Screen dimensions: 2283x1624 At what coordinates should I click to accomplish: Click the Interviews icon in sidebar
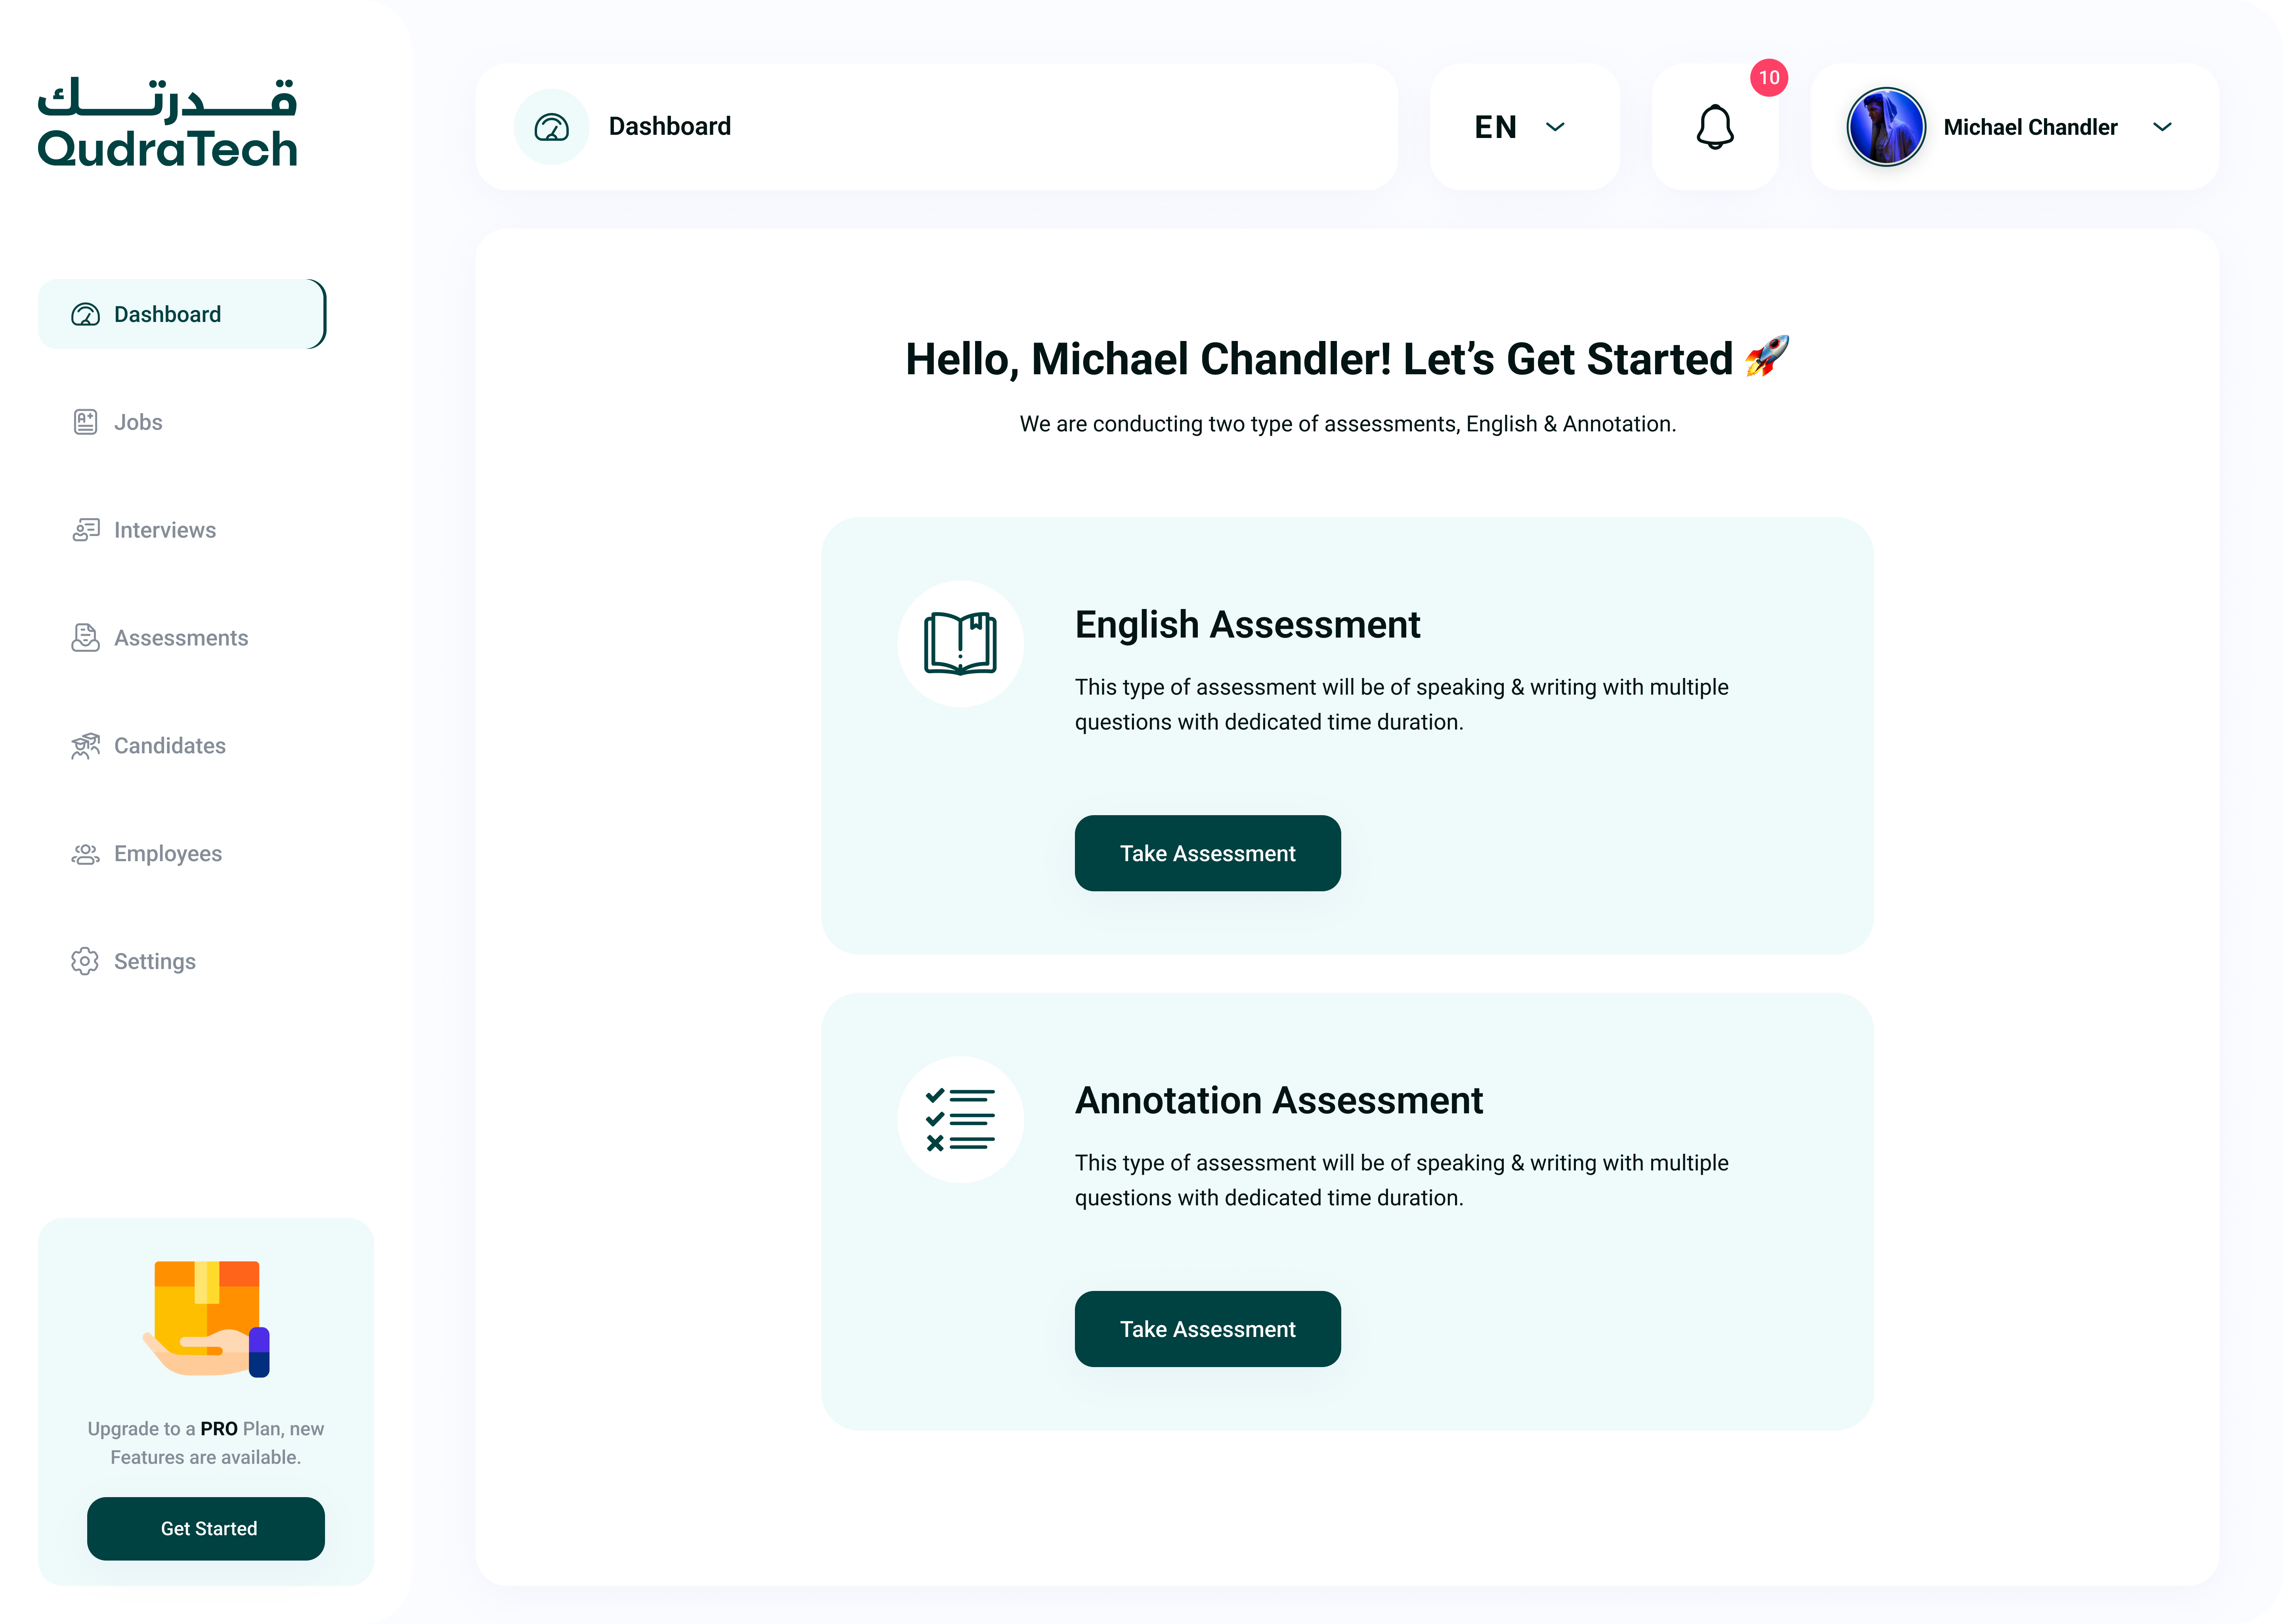tap(85, 530)
